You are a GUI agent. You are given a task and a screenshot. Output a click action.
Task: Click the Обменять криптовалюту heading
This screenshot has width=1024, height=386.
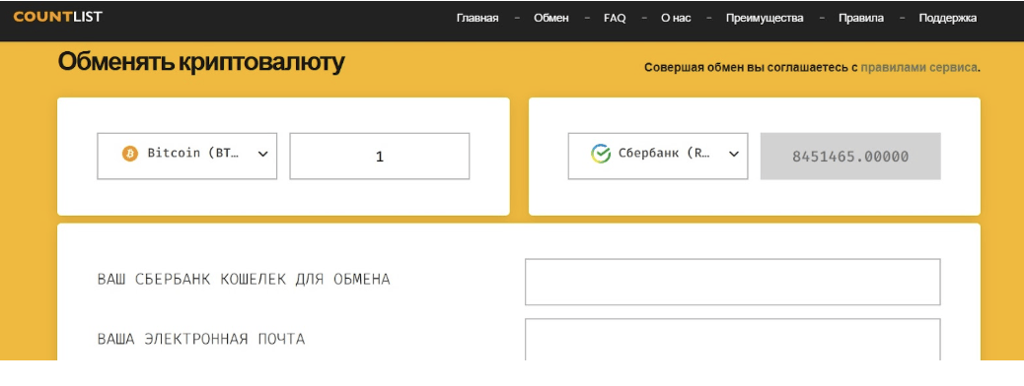coord(201,63)
